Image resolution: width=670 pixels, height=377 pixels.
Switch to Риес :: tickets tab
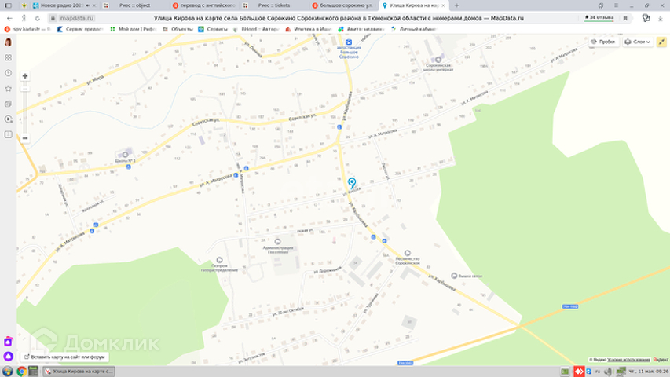[x=274, y=5]
